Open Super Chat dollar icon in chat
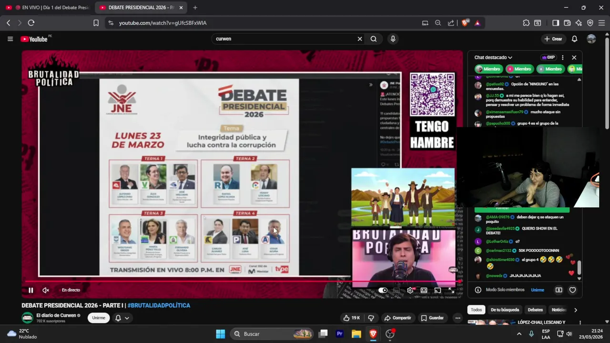This screenshot has width=610, height=343. (x=559, y=290)
